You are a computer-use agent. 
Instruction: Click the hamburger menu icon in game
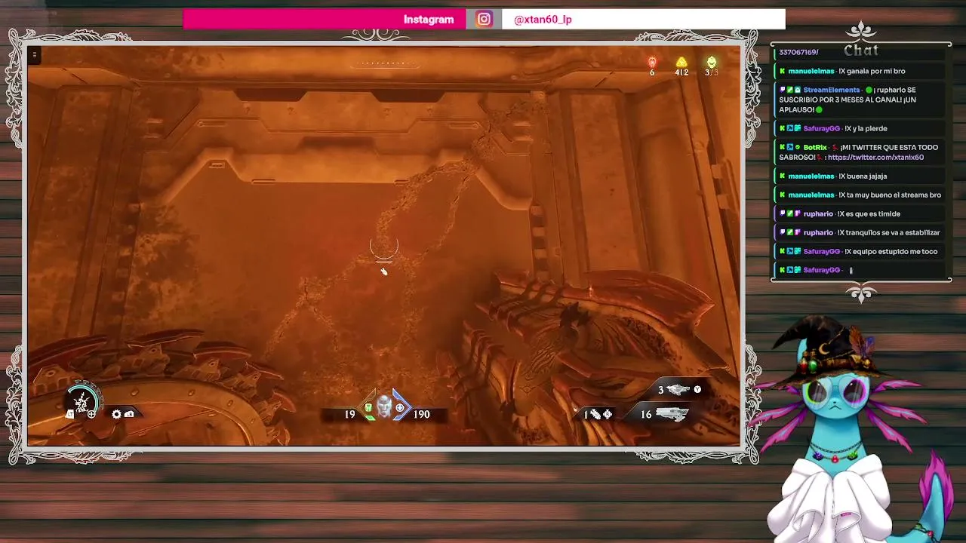(34, 54)
